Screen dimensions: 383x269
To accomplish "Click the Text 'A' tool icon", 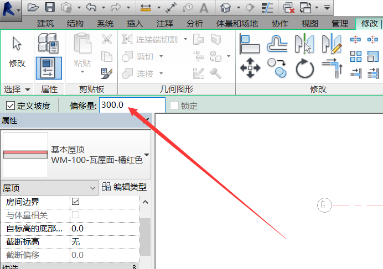I will (204, 8).
